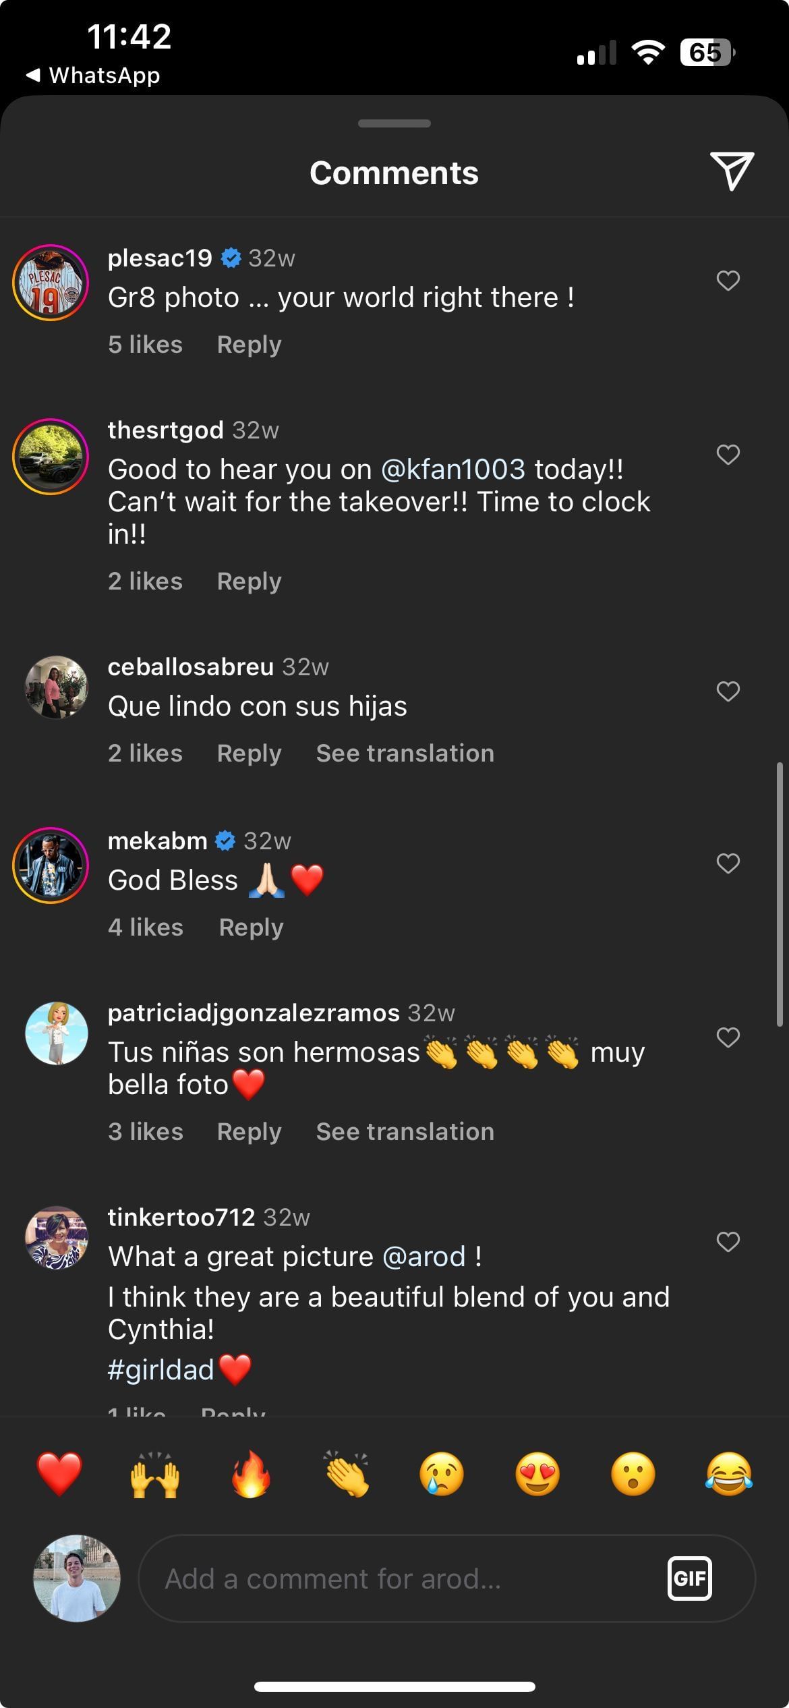Insert the clapping hands quick emoji
789x1708 pixels.
pos(347,1474)
